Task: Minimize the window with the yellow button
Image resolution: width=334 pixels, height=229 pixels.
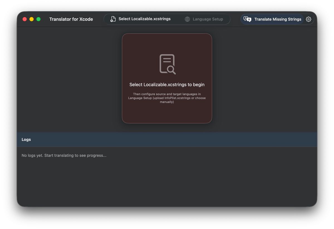Action: pyautogui.click(x=31, y=19)
